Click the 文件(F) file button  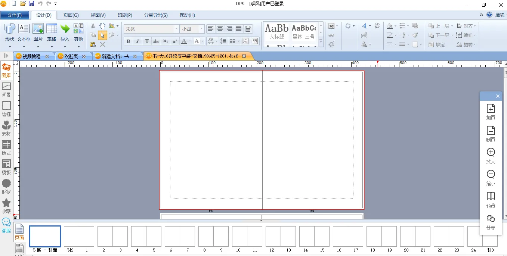point(15,15)
